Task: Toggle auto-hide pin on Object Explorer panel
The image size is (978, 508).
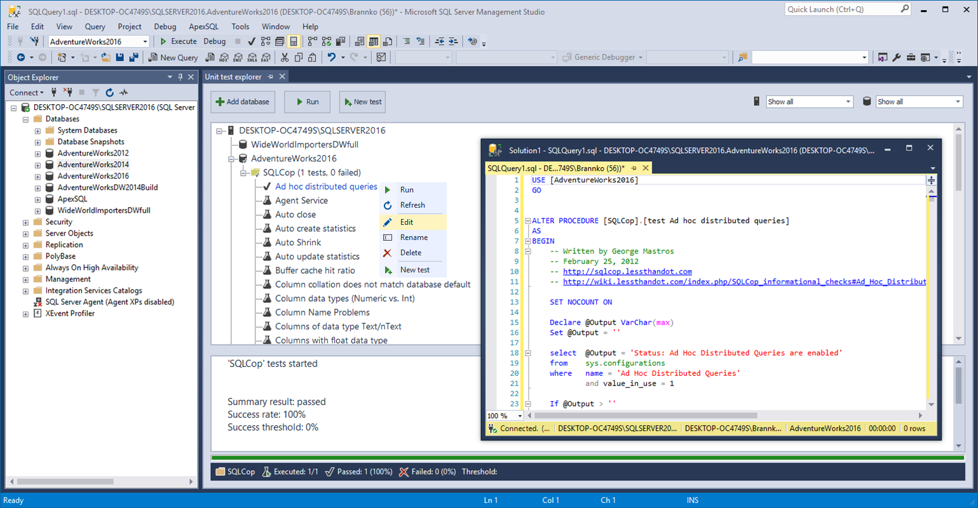Action: pyautogui.click(x=180, y=77)
